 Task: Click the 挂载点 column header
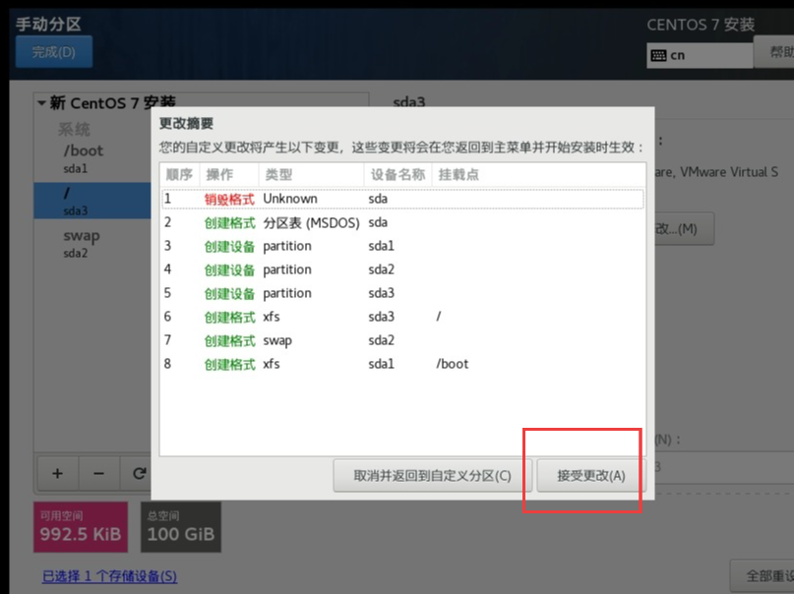click(538, 174)
